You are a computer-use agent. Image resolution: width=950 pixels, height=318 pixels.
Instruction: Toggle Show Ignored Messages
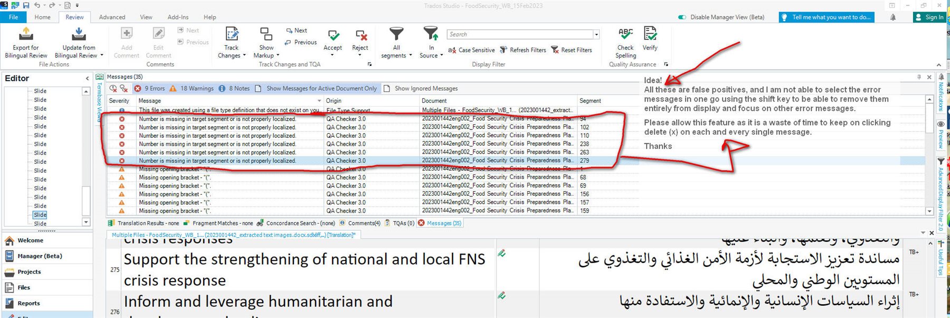click(x=421, y=88)
